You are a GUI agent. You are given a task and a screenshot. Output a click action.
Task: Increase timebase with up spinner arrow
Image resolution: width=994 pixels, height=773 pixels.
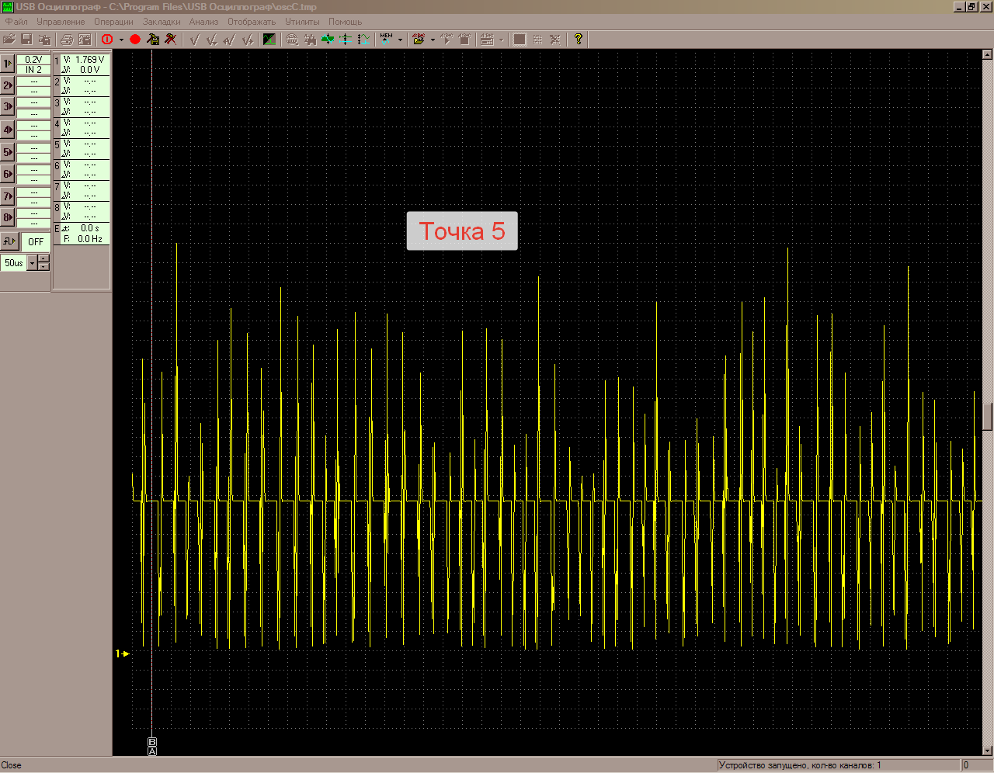[x=43, y=260]
